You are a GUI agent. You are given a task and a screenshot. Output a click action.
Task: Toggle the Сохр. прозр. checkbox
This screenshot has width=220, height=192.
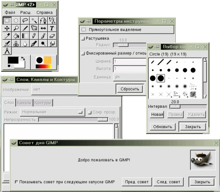click(90, 112)
